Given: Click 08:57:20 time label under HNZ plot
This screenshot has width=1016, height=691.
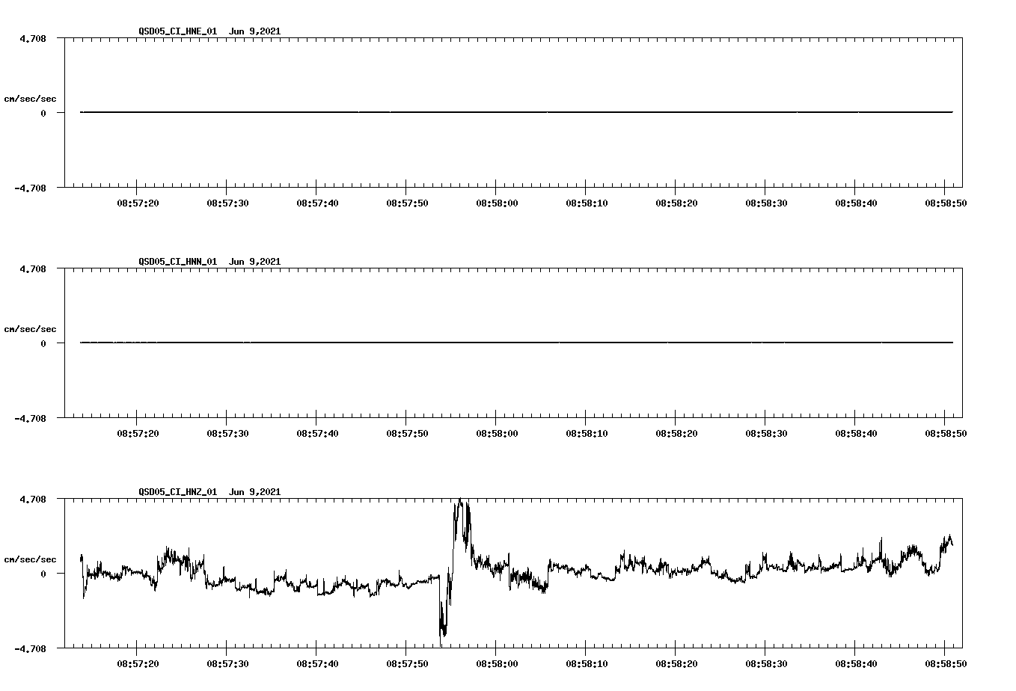Looking at the screenshot, I should coord(138,663).
